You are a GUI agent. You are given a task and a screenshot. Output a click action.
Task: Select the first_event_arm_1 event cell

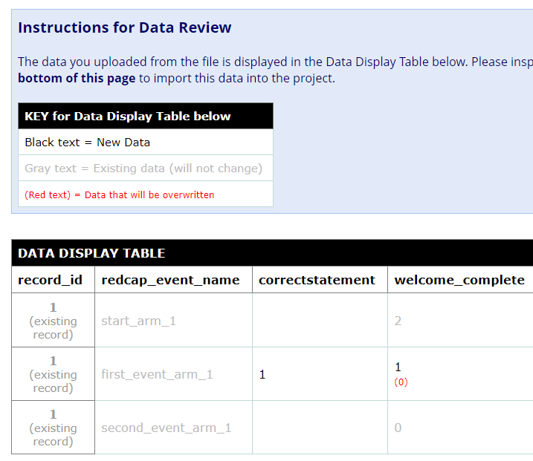pyautogui.click(x=157, y=374)
